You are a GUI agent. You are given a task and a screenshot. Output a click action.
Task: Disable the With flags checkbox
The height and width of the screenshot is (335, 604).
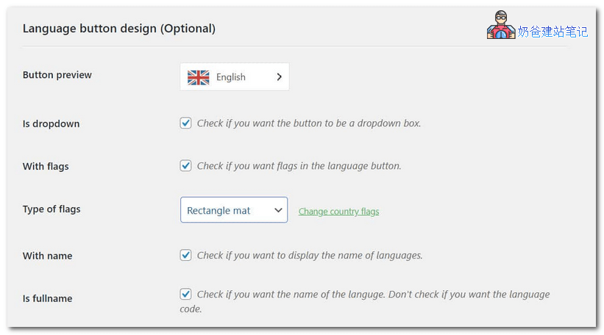point(186,166)
